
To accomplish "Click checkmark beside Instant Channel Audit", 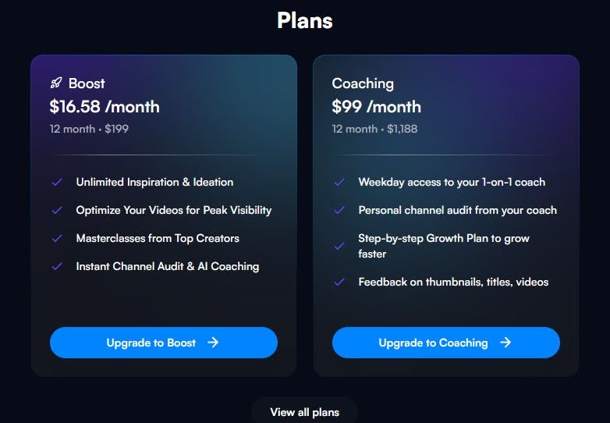I will click(57, 266).
